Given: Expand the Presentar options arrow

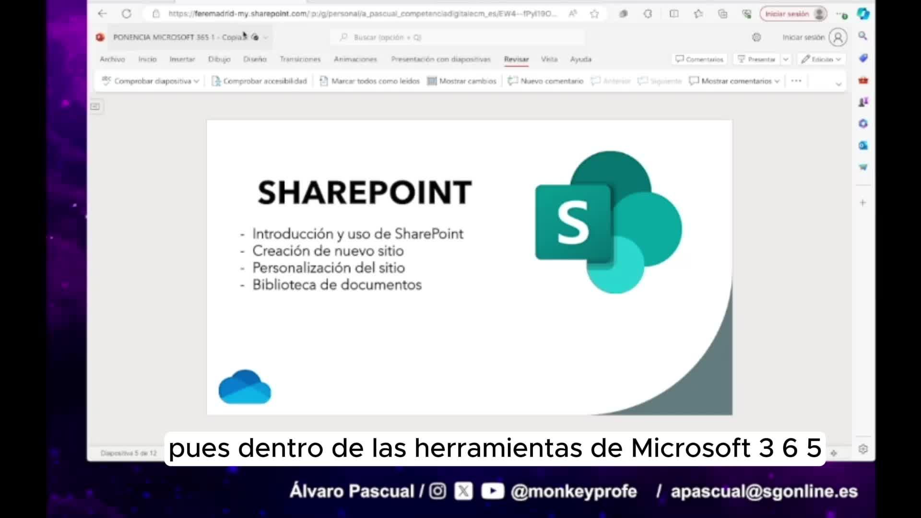Looking at the screenshot, I should [786, 59].
